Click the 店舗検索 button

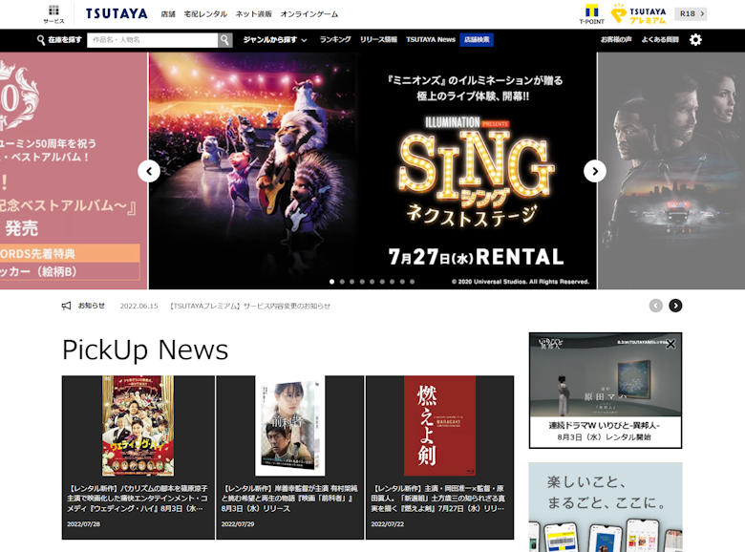pos(477,40)
